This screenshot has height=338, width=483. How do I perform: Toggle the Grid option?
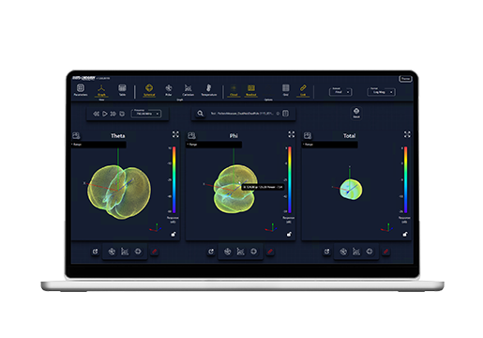click(286, 90)
